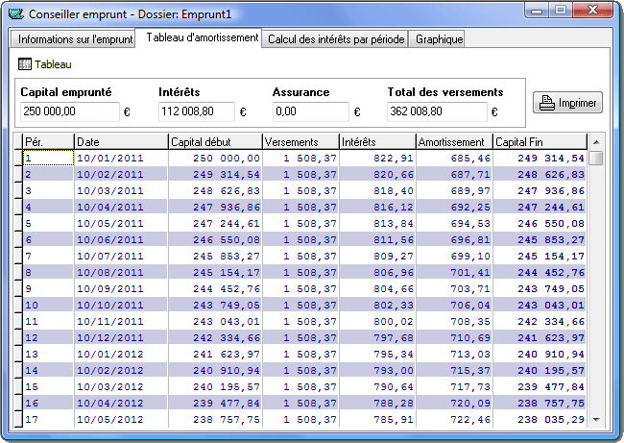Open the Informations sur l'emprunt tab
Image resolution: width=624 pixels, height=443 pixels.
pos(74,39)
